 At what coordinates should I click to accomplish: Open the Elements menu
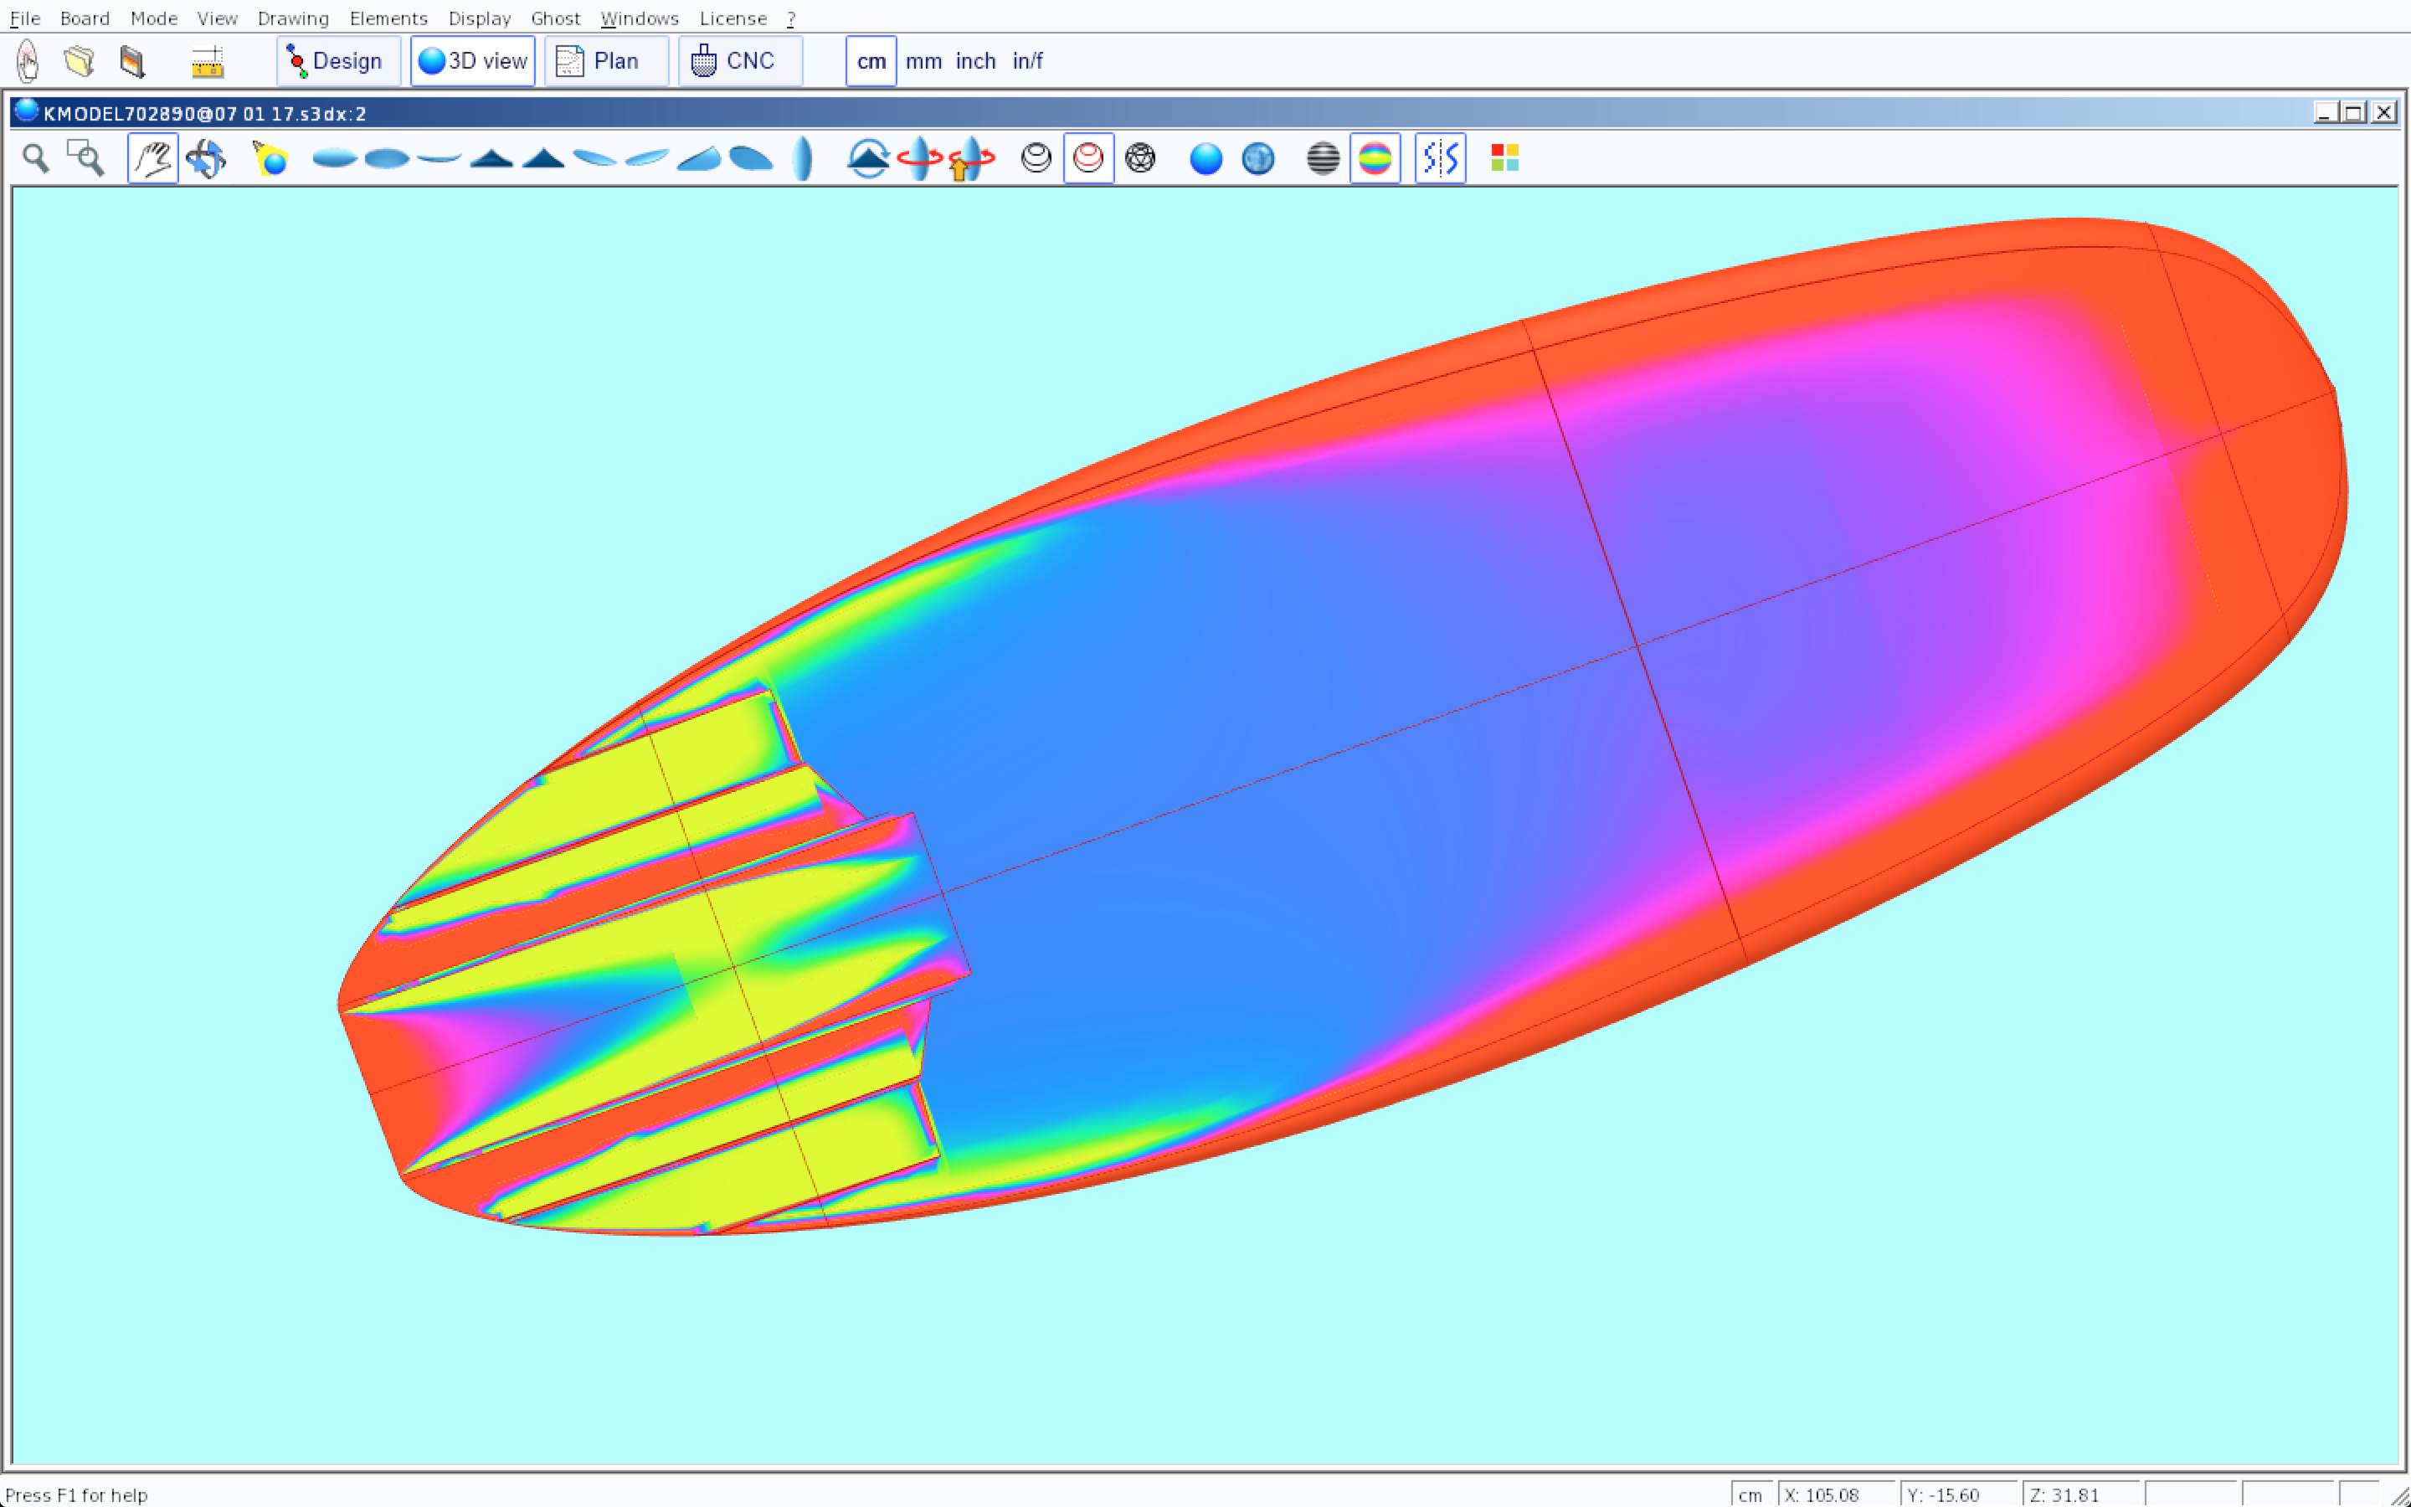click(388, 18)
